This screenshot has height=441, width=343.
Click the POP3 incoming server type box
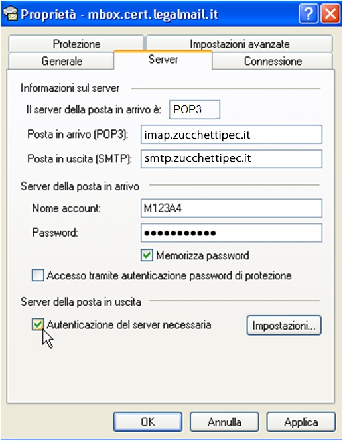coord(194,109)
